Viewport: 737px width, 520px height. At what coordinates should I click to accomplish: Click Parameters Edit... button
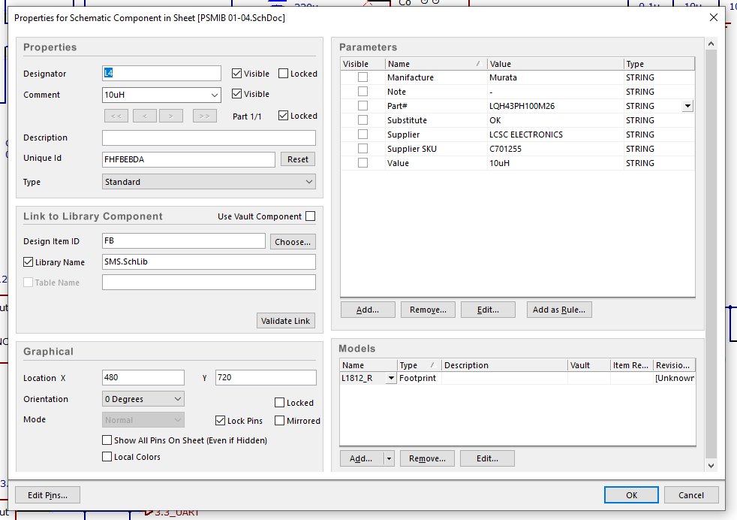tap(488, 310)
